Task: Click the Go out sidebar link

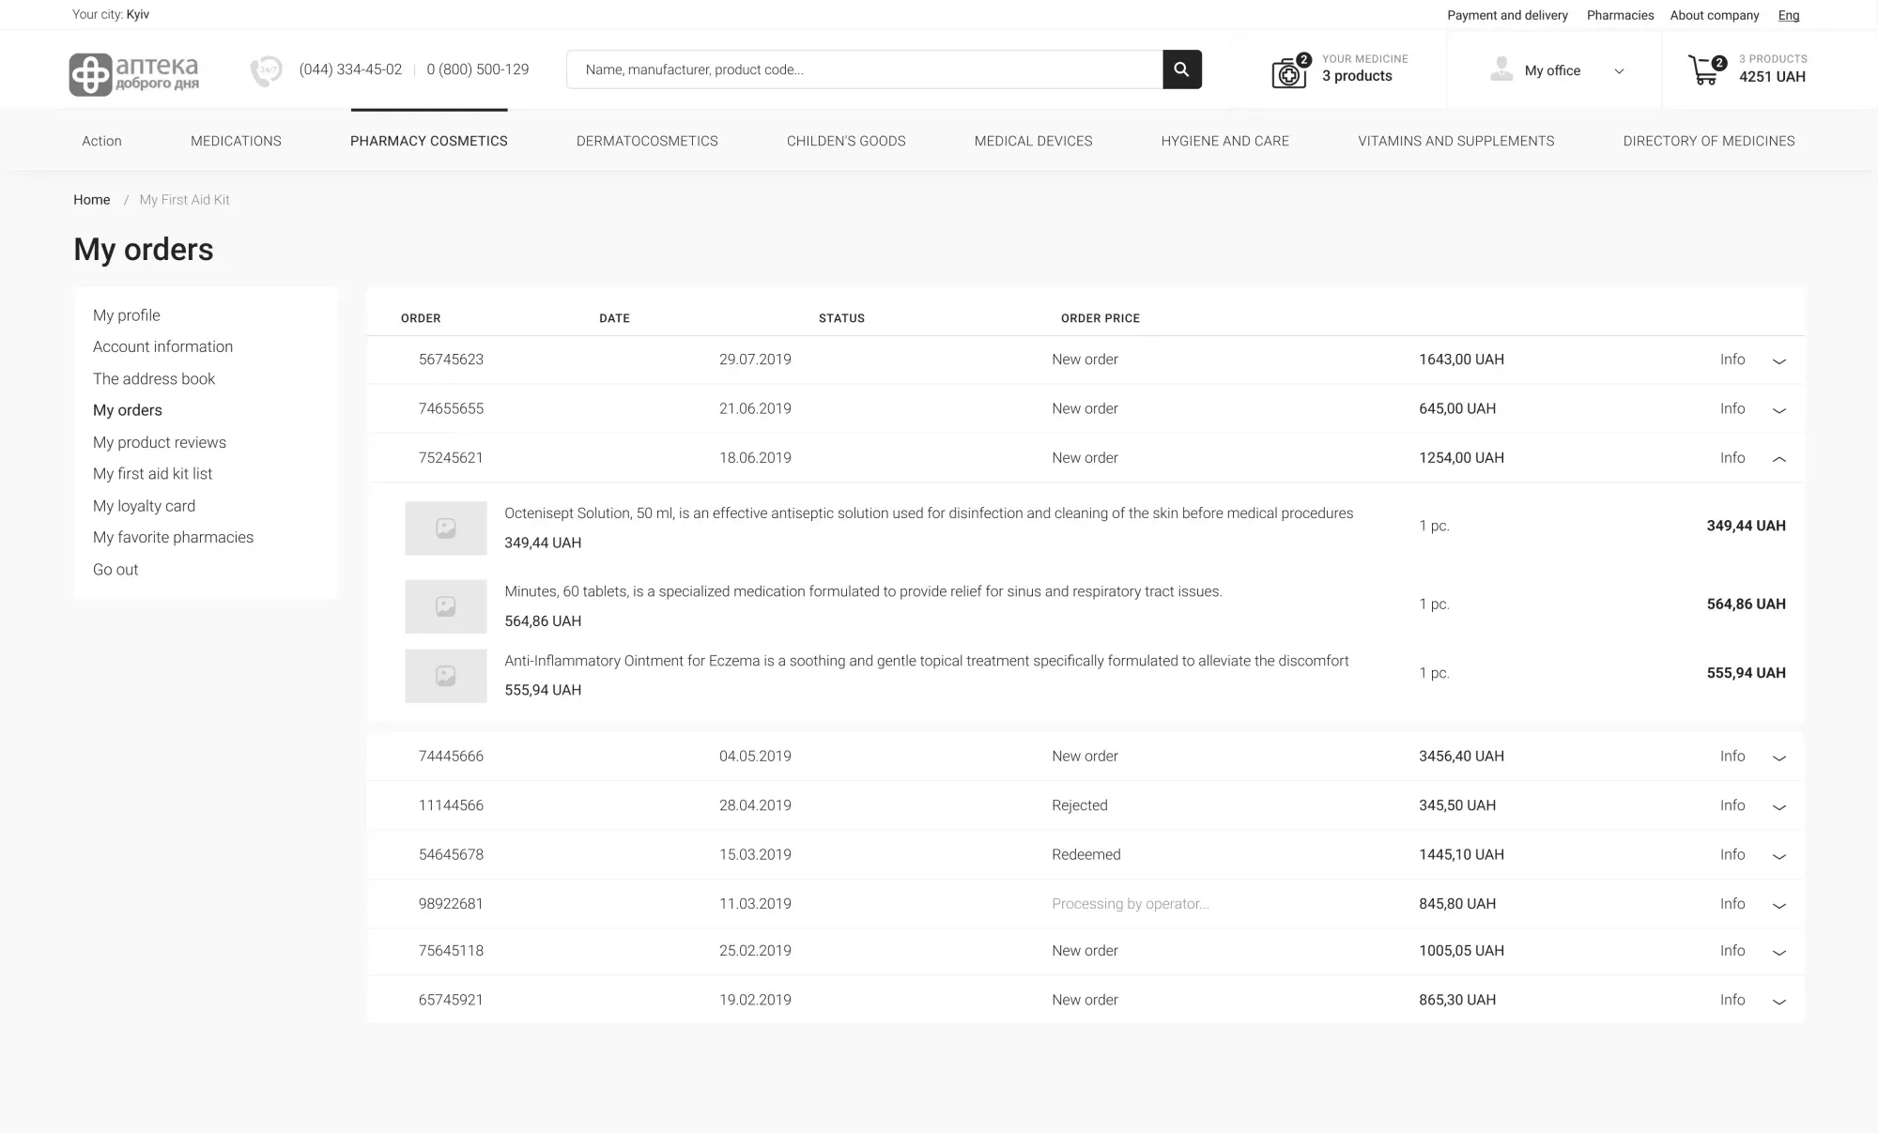Action: pyautogui.click(x=115, y=570)
